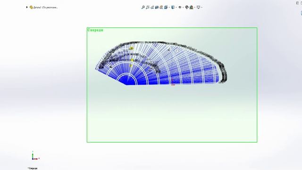Click the Hide/Show Items eye icon
Image resolution: width=302 pixels, height=170 pixels.
[180, 8]
